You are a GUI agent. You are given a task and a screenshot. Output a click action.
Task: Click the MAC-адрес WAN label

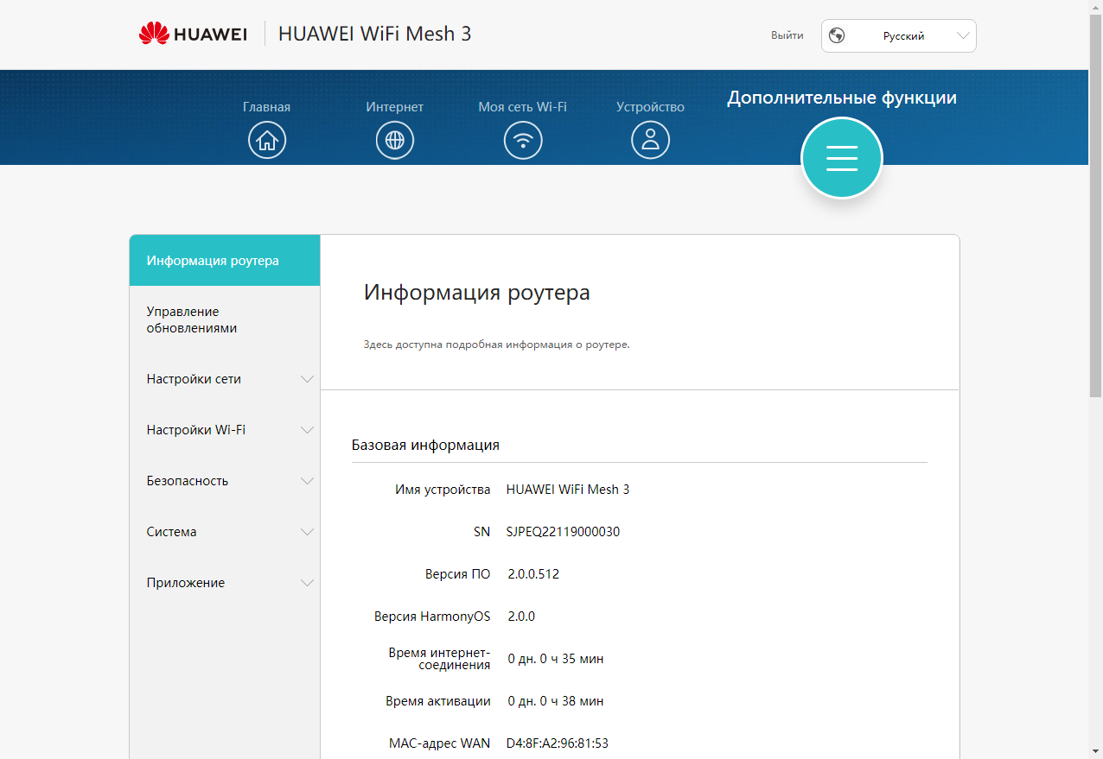439,743
